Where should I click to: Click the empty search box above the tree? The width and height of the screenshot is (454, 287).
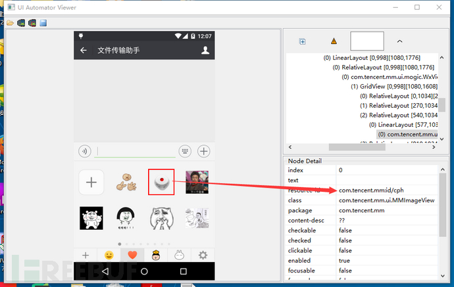[x=367, y=41]
